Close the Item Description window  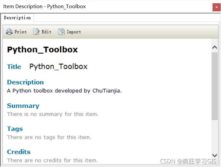pyautogui.click(x=216, y=7)
